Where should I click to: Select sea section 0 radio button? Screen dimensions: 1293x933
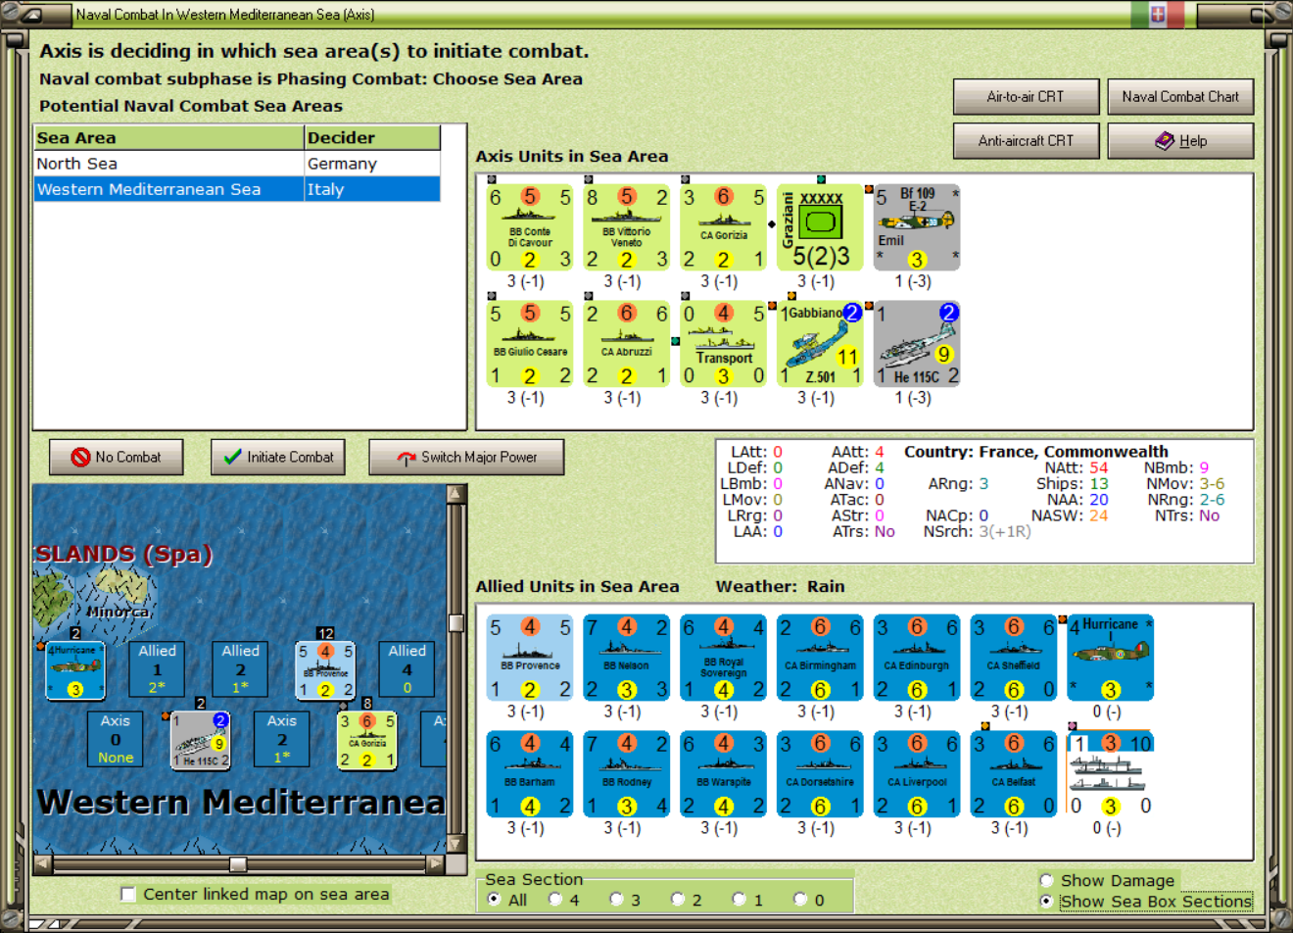tap(800, 899)
